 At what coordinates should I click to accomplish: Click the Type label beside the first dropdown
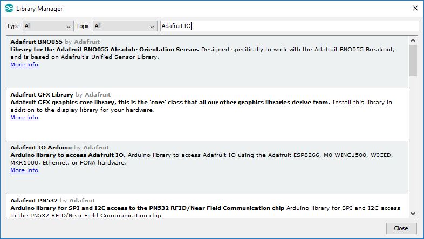pyautogui.click(x=13, y=26)
